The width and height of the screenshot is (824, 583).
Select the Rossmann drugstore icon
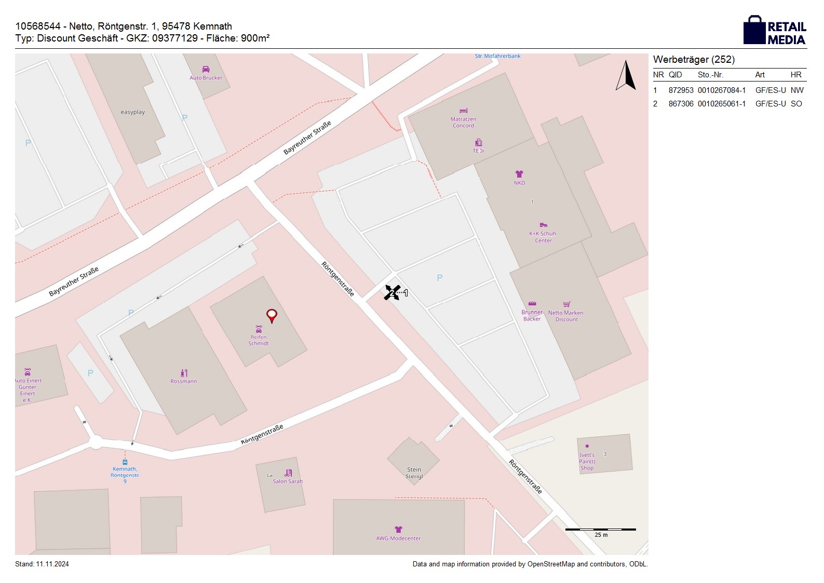click(x=184, y=373)
